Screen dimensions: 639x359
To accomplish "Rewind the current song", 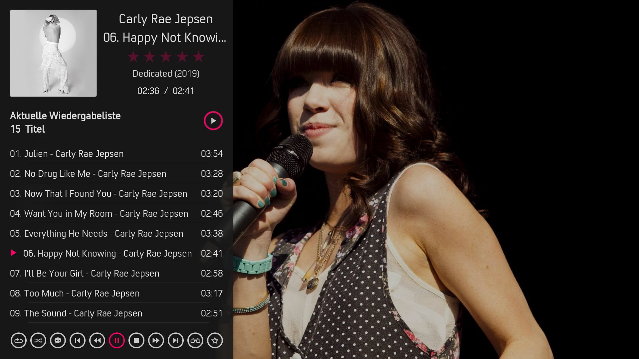I will [97, 340].
